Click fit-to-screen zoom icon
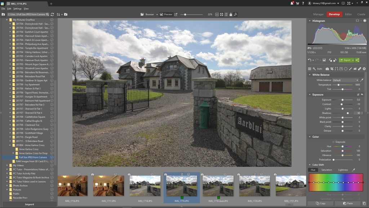Screen dimensions: 369x208 pyautogui.click(x=222, y=14)
